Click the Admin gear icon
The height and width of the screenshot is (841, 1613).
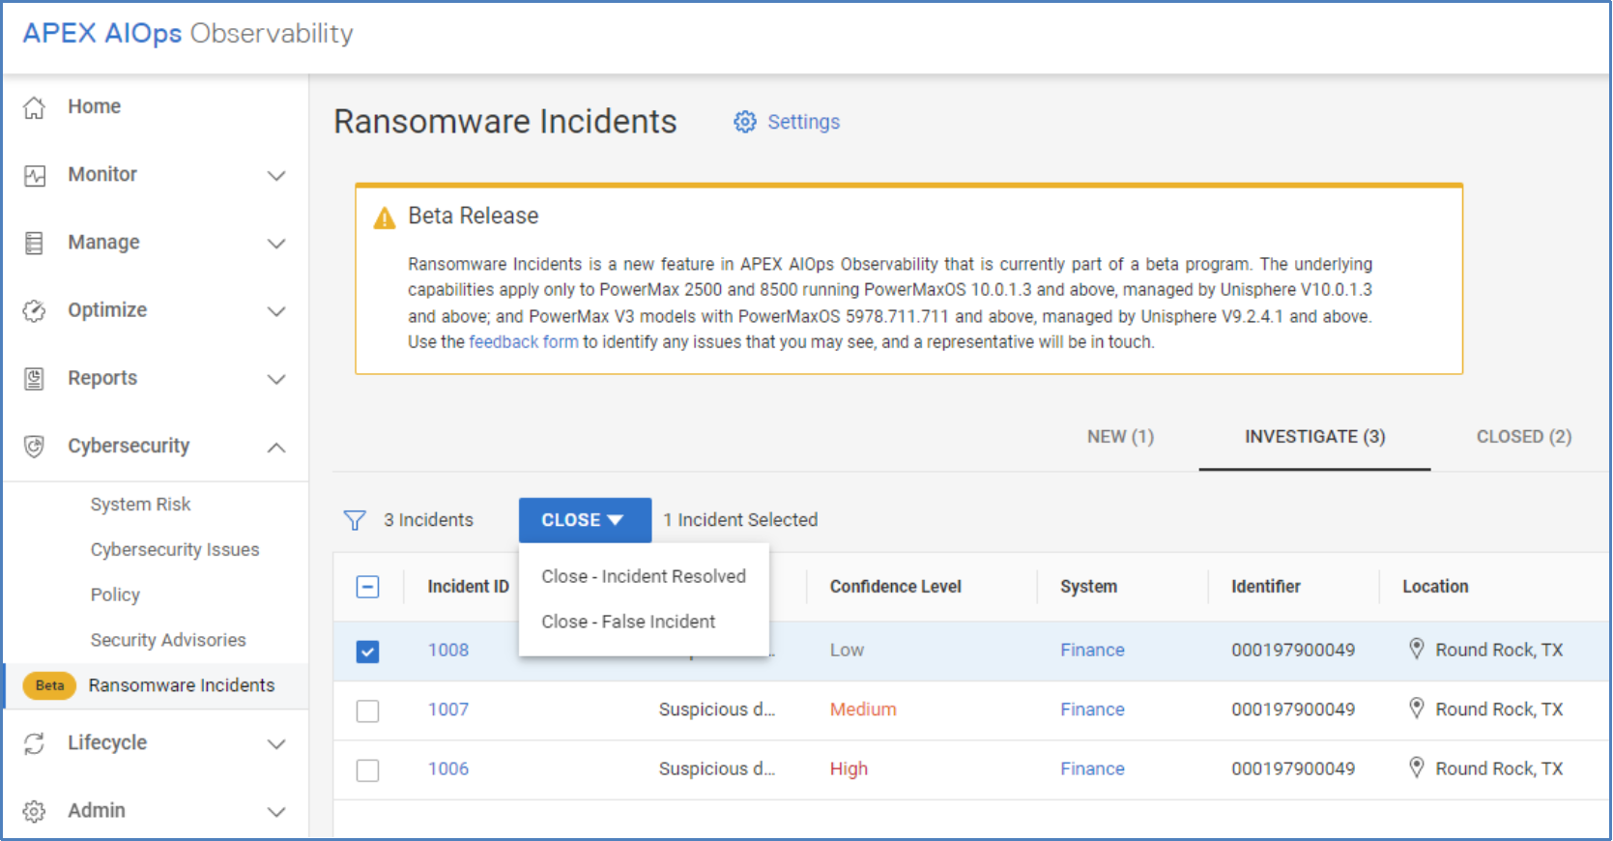click(x=34, y=811)
